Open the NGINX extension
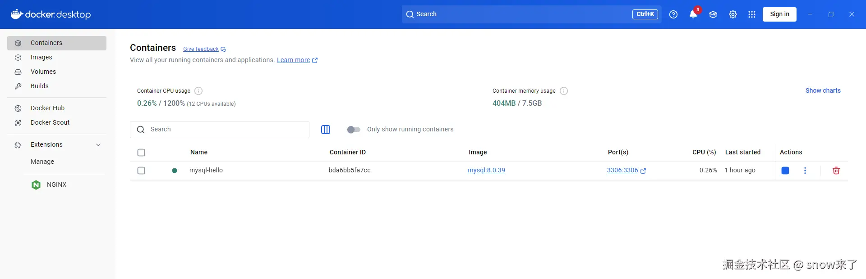 click(x=56, y=184)
